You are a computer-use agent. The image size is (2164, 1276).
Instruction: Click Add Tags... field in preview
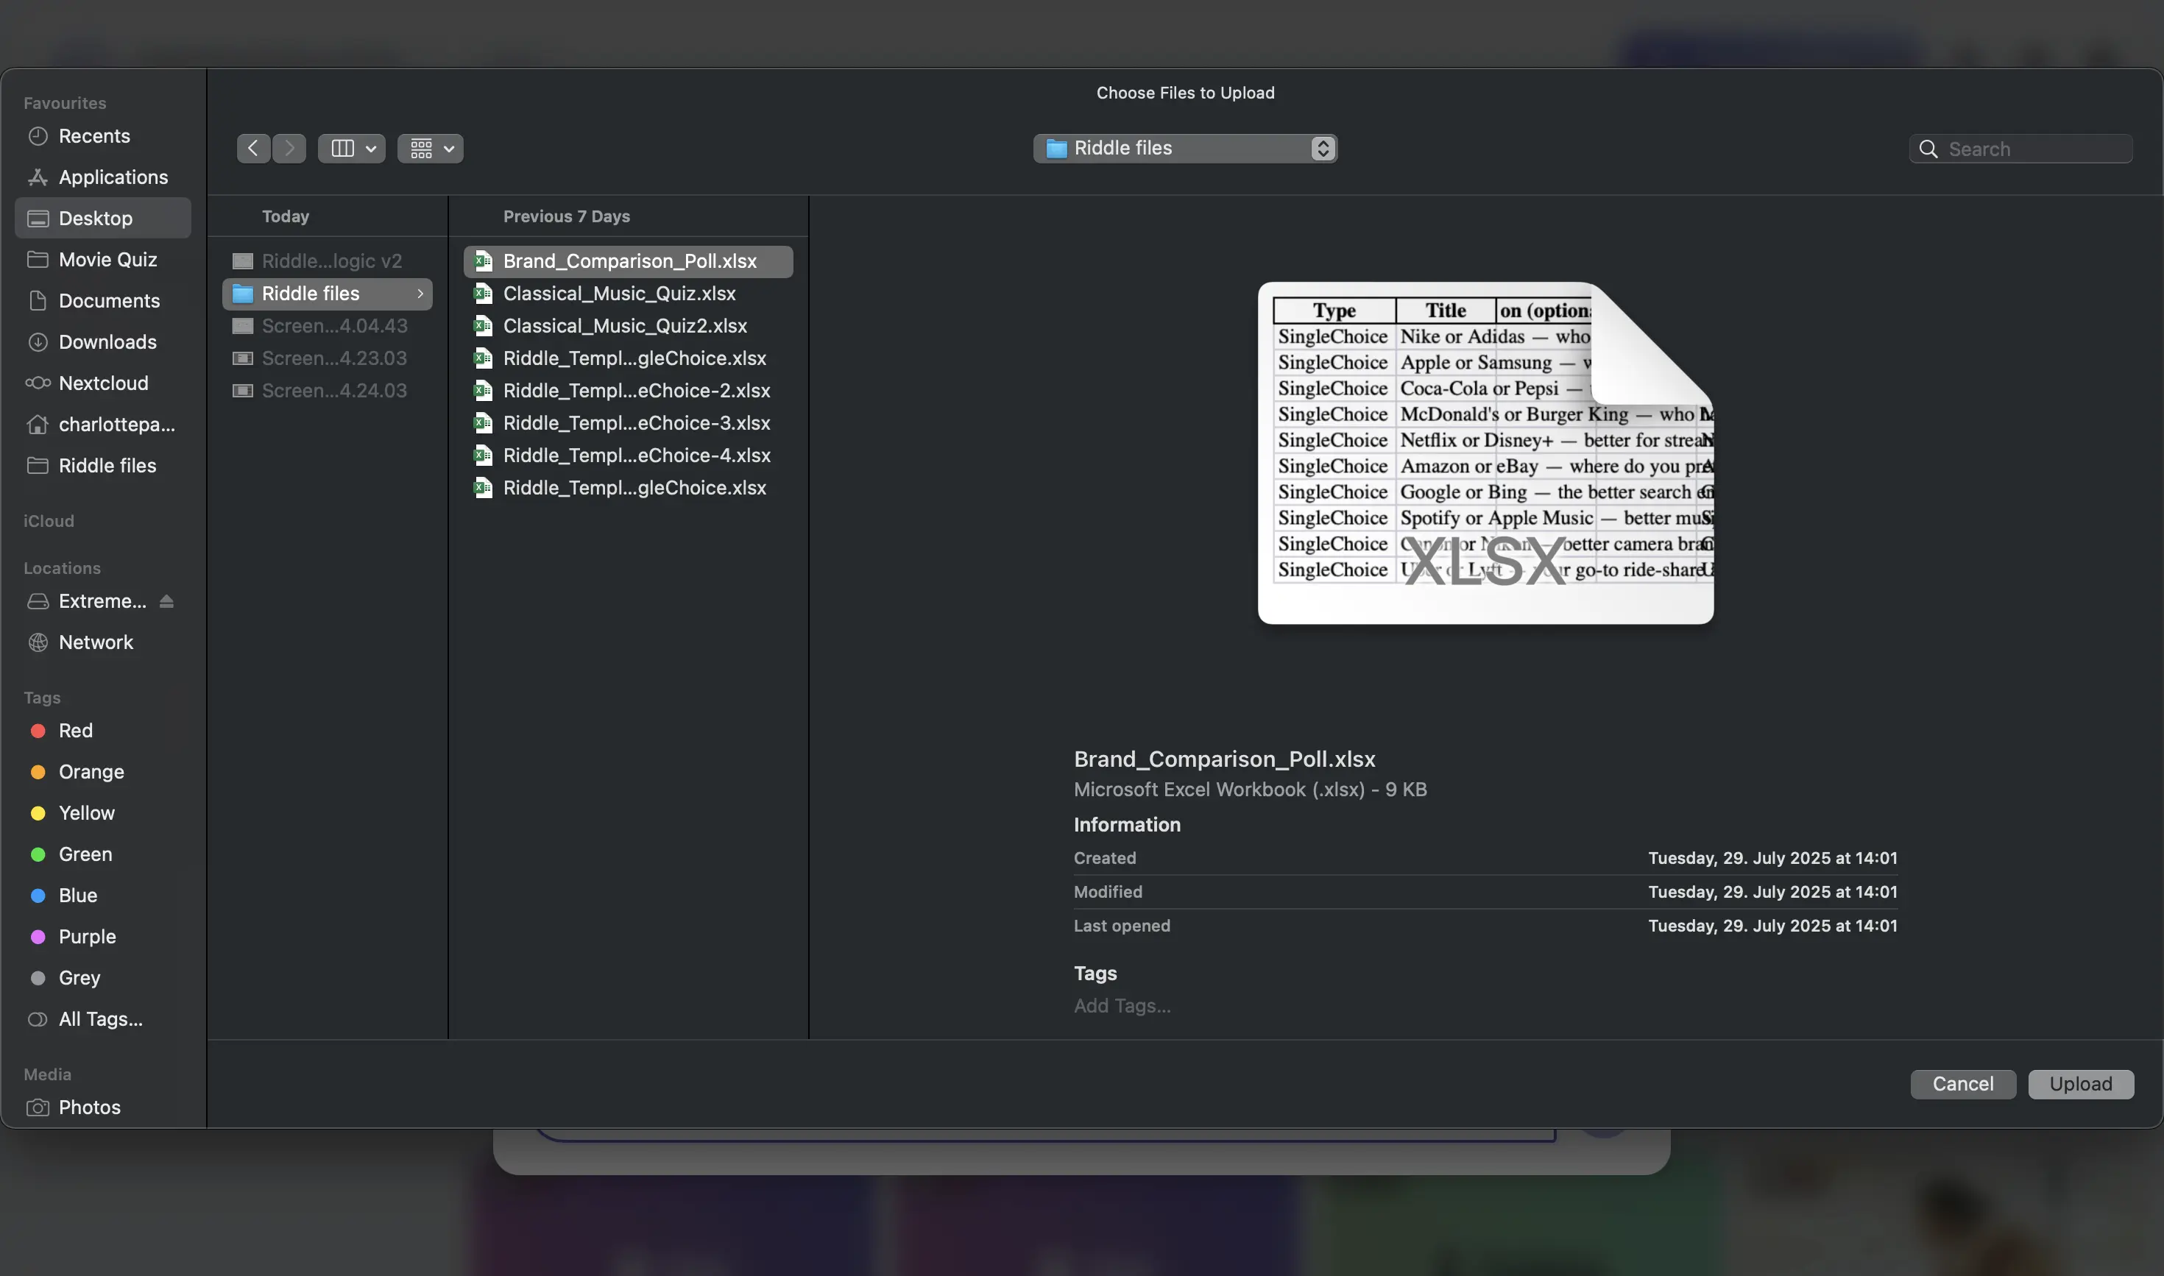pyautogui.click(x=1122, y=1006)
